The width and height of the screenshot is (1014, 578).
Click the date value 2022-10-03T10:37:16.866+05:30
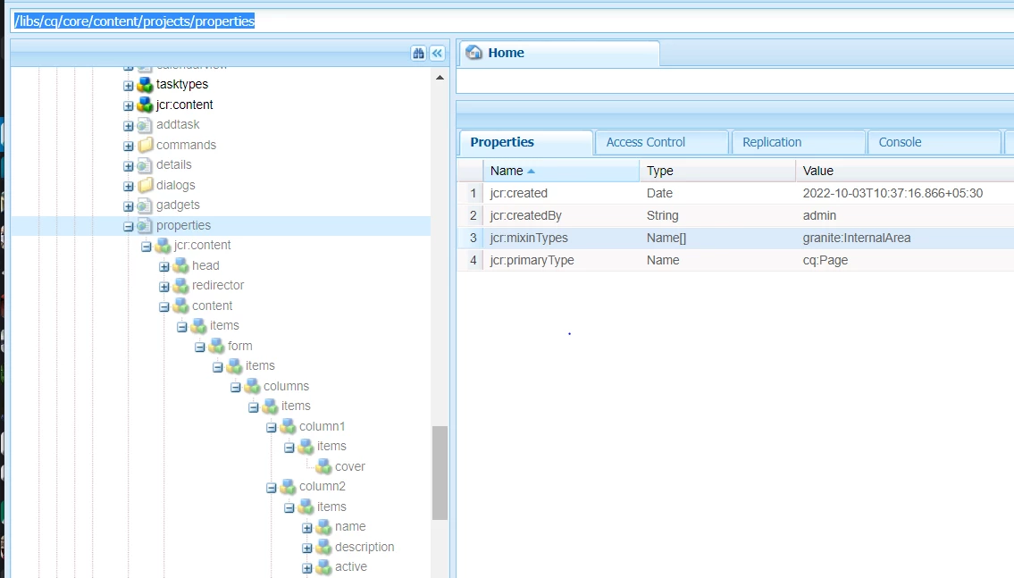tap(892, 193)
